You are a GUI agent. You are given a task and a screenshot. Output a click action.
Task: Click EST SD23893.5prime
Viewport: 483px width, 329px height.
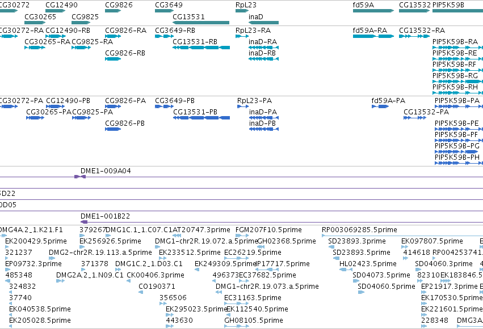(x=336, y=258)
